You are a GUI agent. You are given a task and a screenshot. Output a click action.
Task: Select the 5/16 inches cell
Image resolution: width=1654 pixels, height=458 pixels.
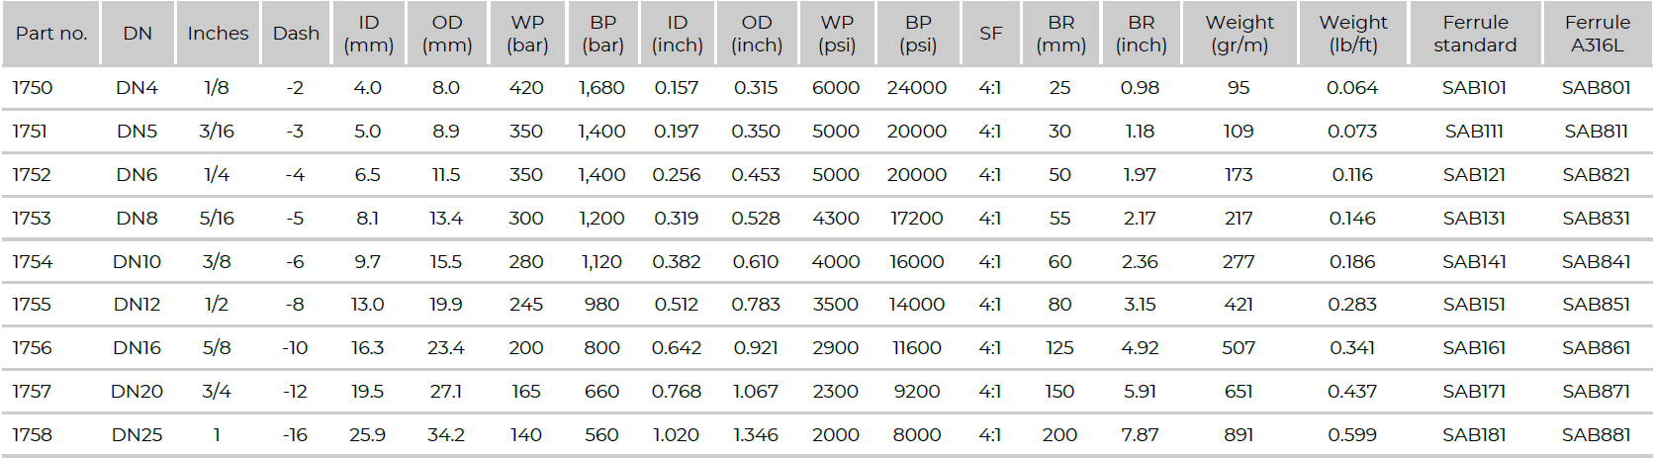click(217, 219)
